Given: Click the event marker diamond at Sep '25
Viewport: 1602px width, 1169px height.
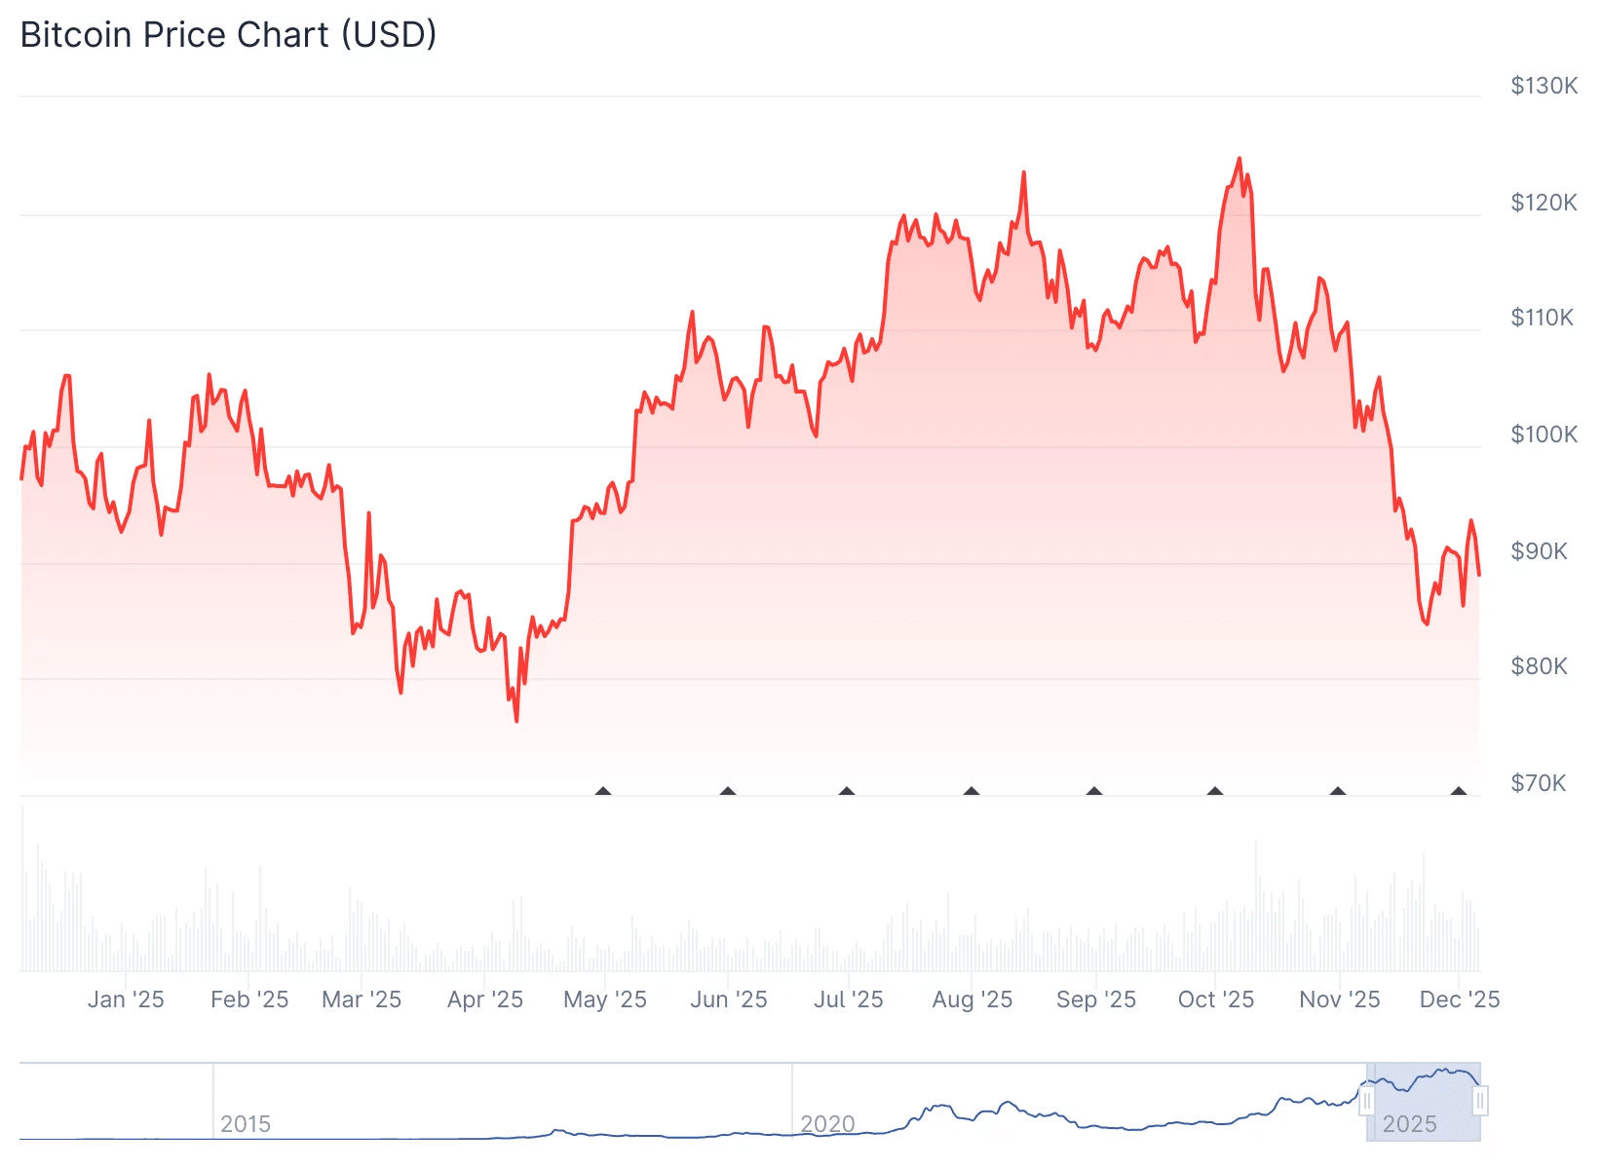Looking at the screenshot, I should coord(1094,791).
